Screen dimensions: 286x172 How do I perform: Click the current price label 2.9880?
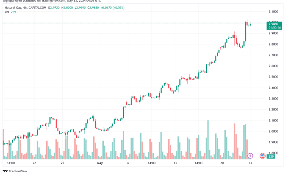click(274, 24)
